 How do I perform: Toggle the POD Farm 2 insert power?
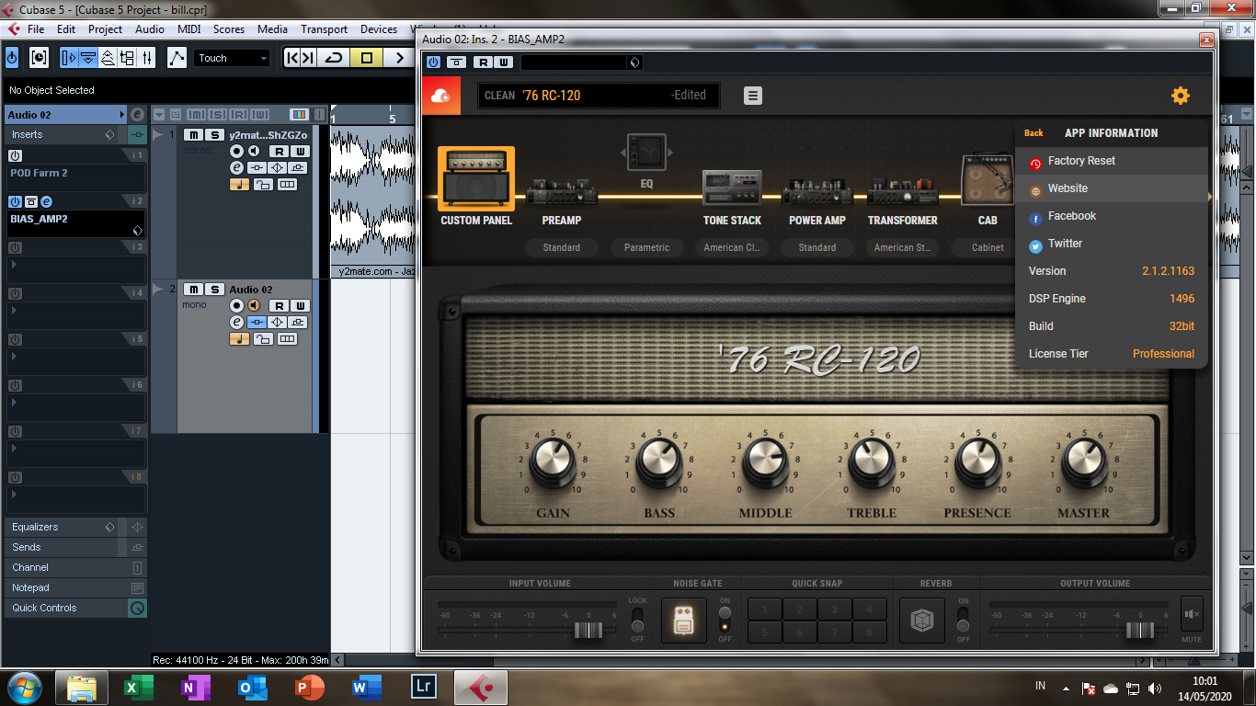tap(15, 155)
